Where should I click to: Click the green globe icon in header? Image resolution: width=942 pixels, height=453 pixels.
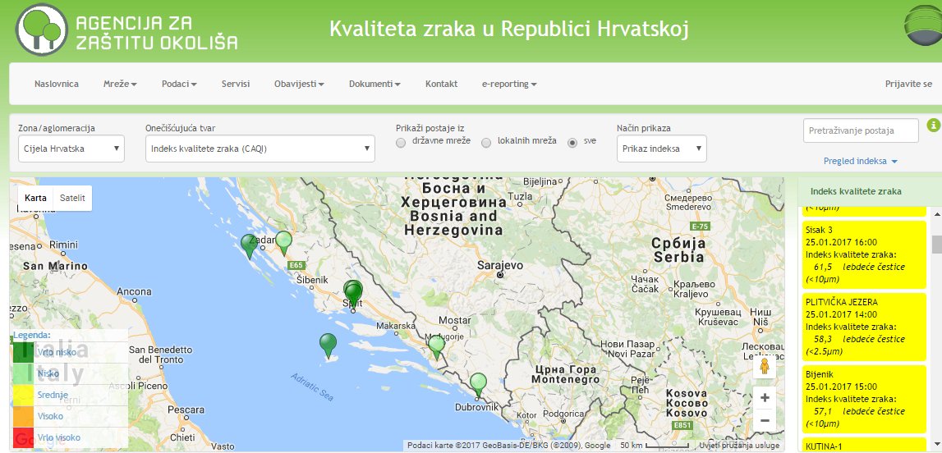pyautogui.click(x=924, y=25)
